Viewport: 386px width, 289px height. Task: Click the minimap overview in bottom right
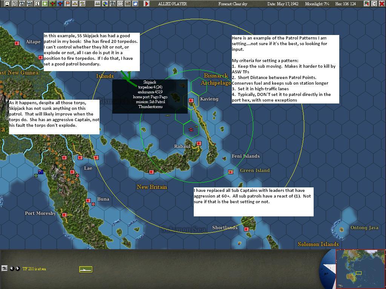point(361,269)
